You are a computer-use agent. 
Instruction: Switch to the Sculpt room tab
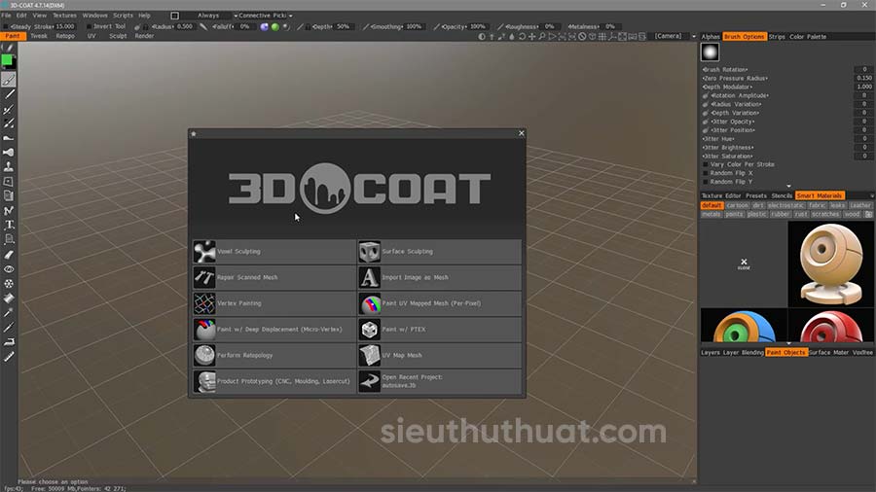coord(118,36)
